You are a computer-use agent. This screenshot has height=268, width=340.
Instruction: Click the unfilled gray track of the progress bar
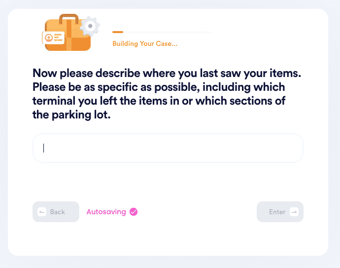pos(167,32)
